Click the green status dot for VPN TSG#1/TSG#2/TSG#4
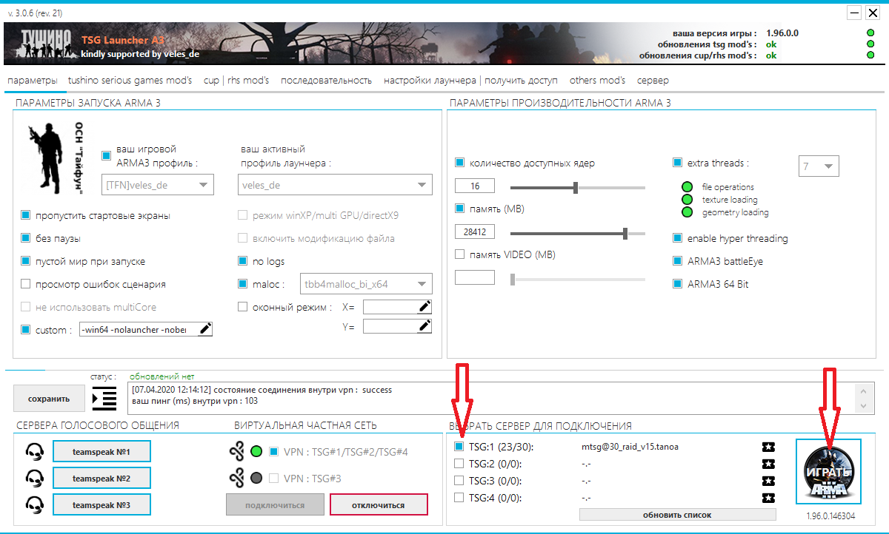Viewport: 889px width, 534px height. pyautogui.click(x=257, y=451)
